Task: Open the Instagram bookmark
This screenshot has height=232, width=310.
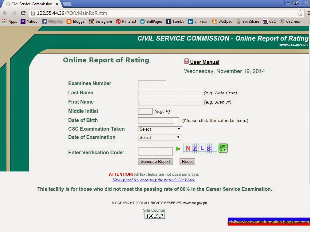Action: (100, 22)
